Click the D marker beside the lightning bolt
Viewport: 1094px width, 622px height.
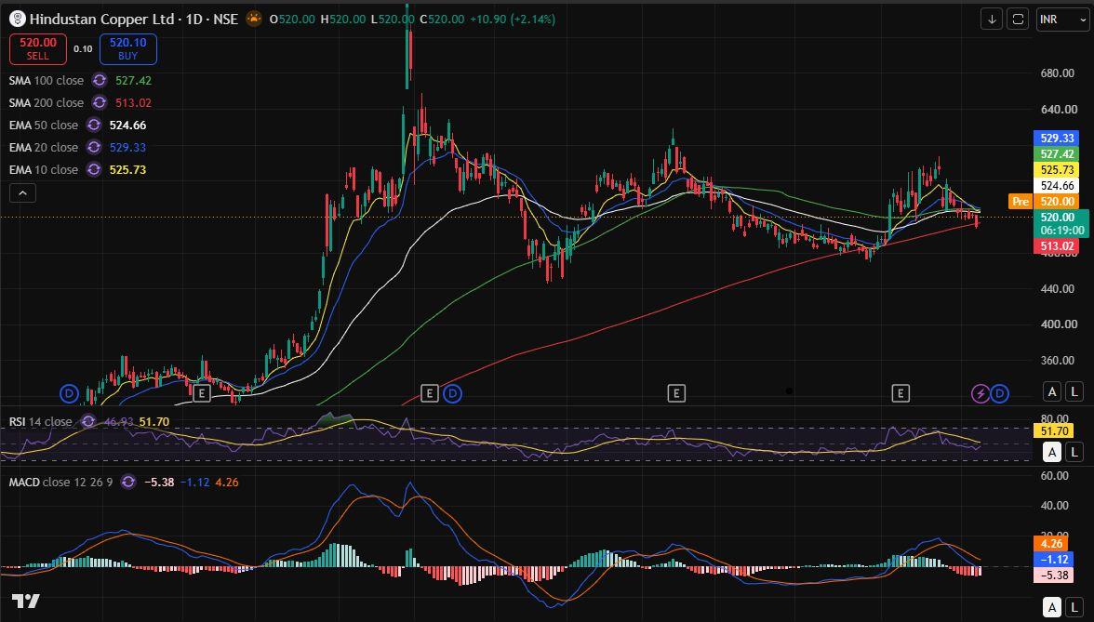[999, 394]
